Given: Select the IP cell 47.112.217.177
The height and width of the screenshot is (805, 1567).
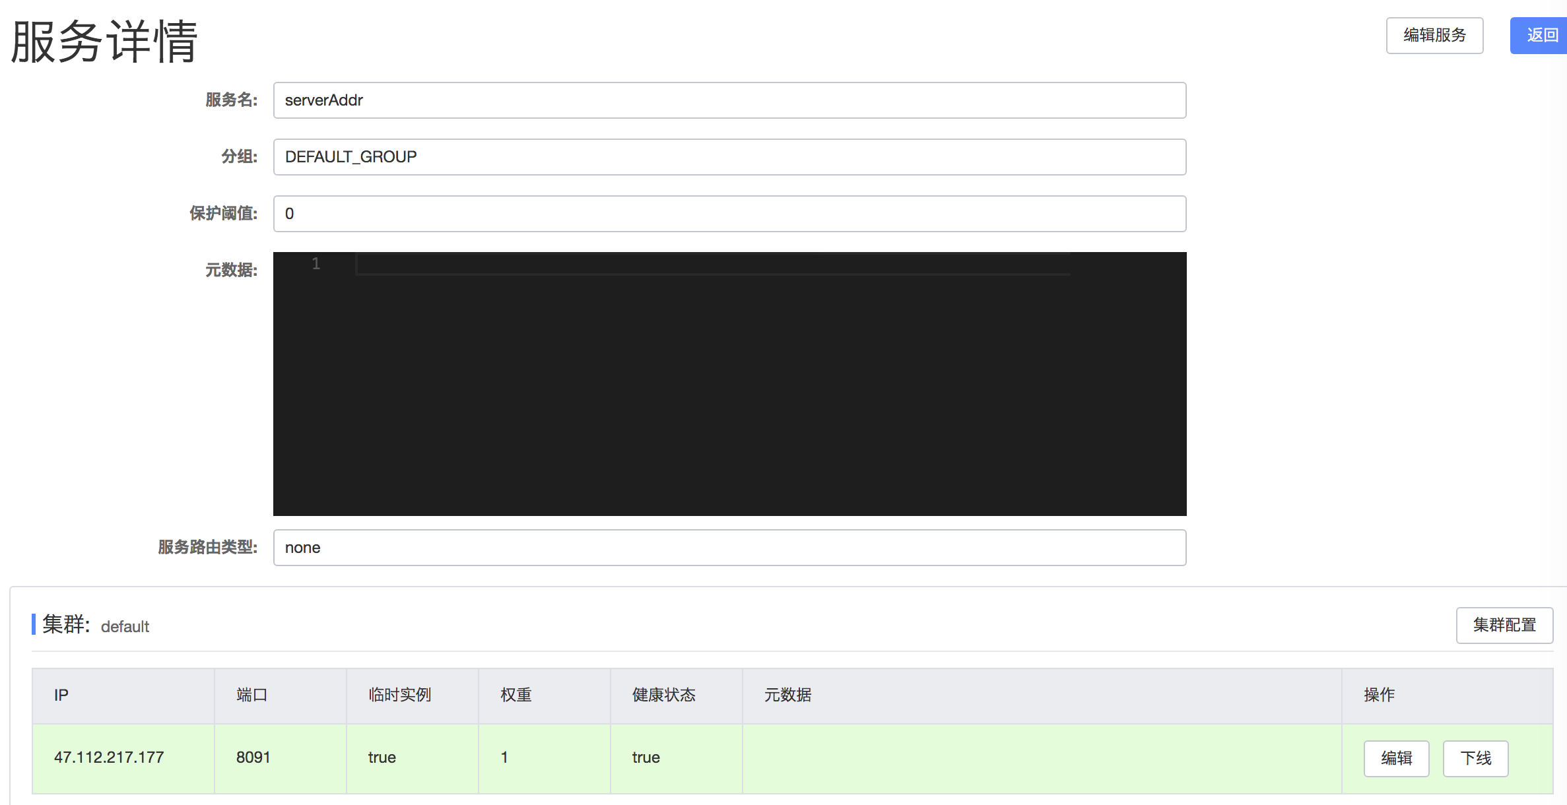Looking at the screenshot, I should 109,757.
